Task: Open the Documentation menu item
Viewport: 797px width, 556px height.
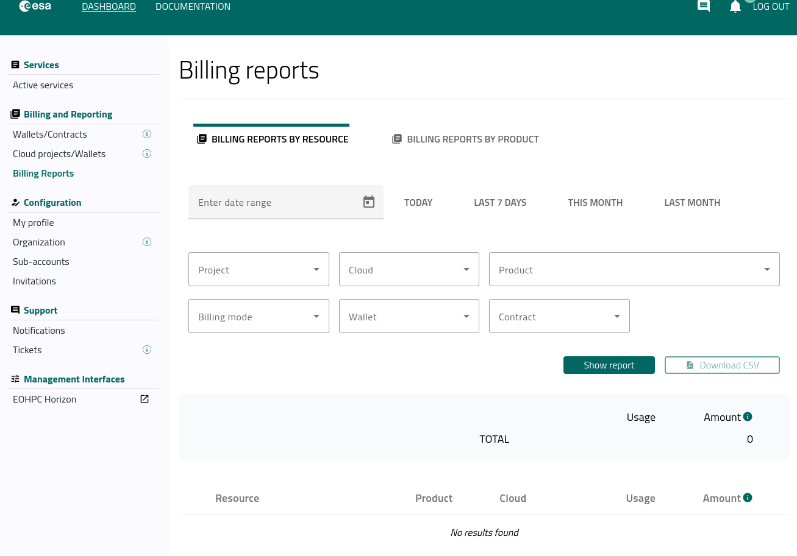Action: click(193, 7)
